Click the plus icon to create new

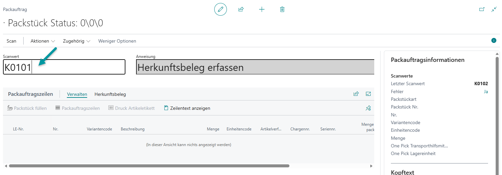(x=262, y=9)
